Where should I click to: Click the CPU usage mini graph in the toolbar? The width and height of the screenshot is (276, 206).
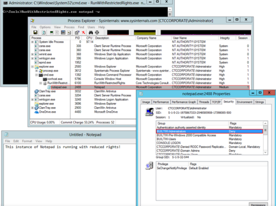click(x=118, y=32)
